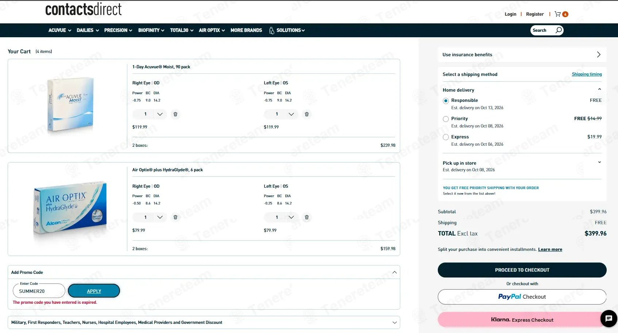Image resolution: width=618 pixels, height=333 pixels.
Task: Select Priority shipping option
Action: click(446, 119)
